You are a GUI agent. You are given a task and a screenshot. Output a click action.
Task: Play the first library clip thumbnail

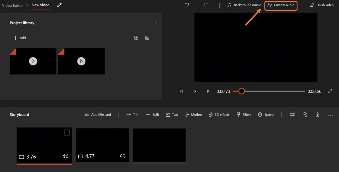tap(33, 61)
